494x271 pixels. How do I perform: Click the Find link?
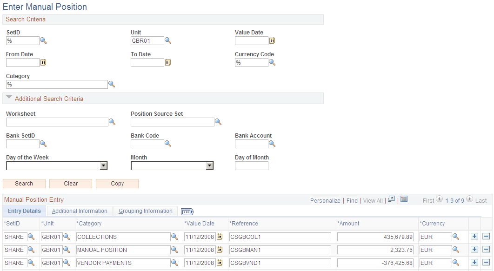click(x=352, y=200)
